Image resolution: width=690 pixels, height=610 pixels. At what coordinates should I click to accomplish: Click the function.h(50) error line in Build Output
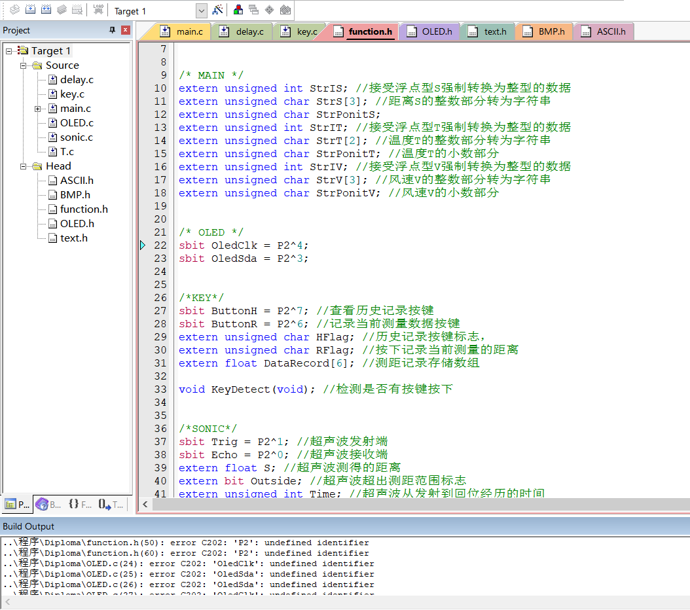coord(186,543)
